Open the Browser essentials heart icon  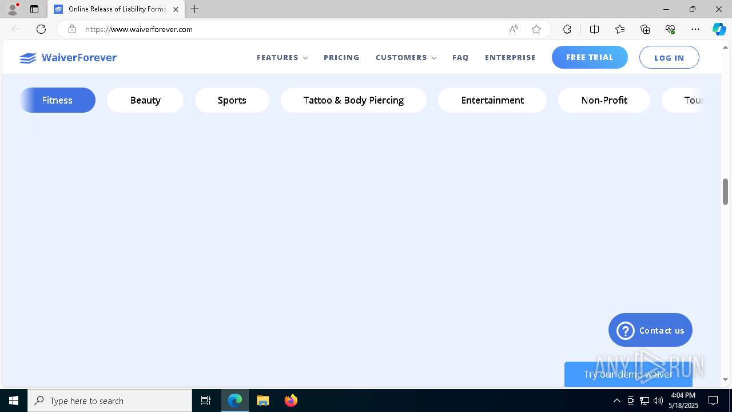click(670, 29)
